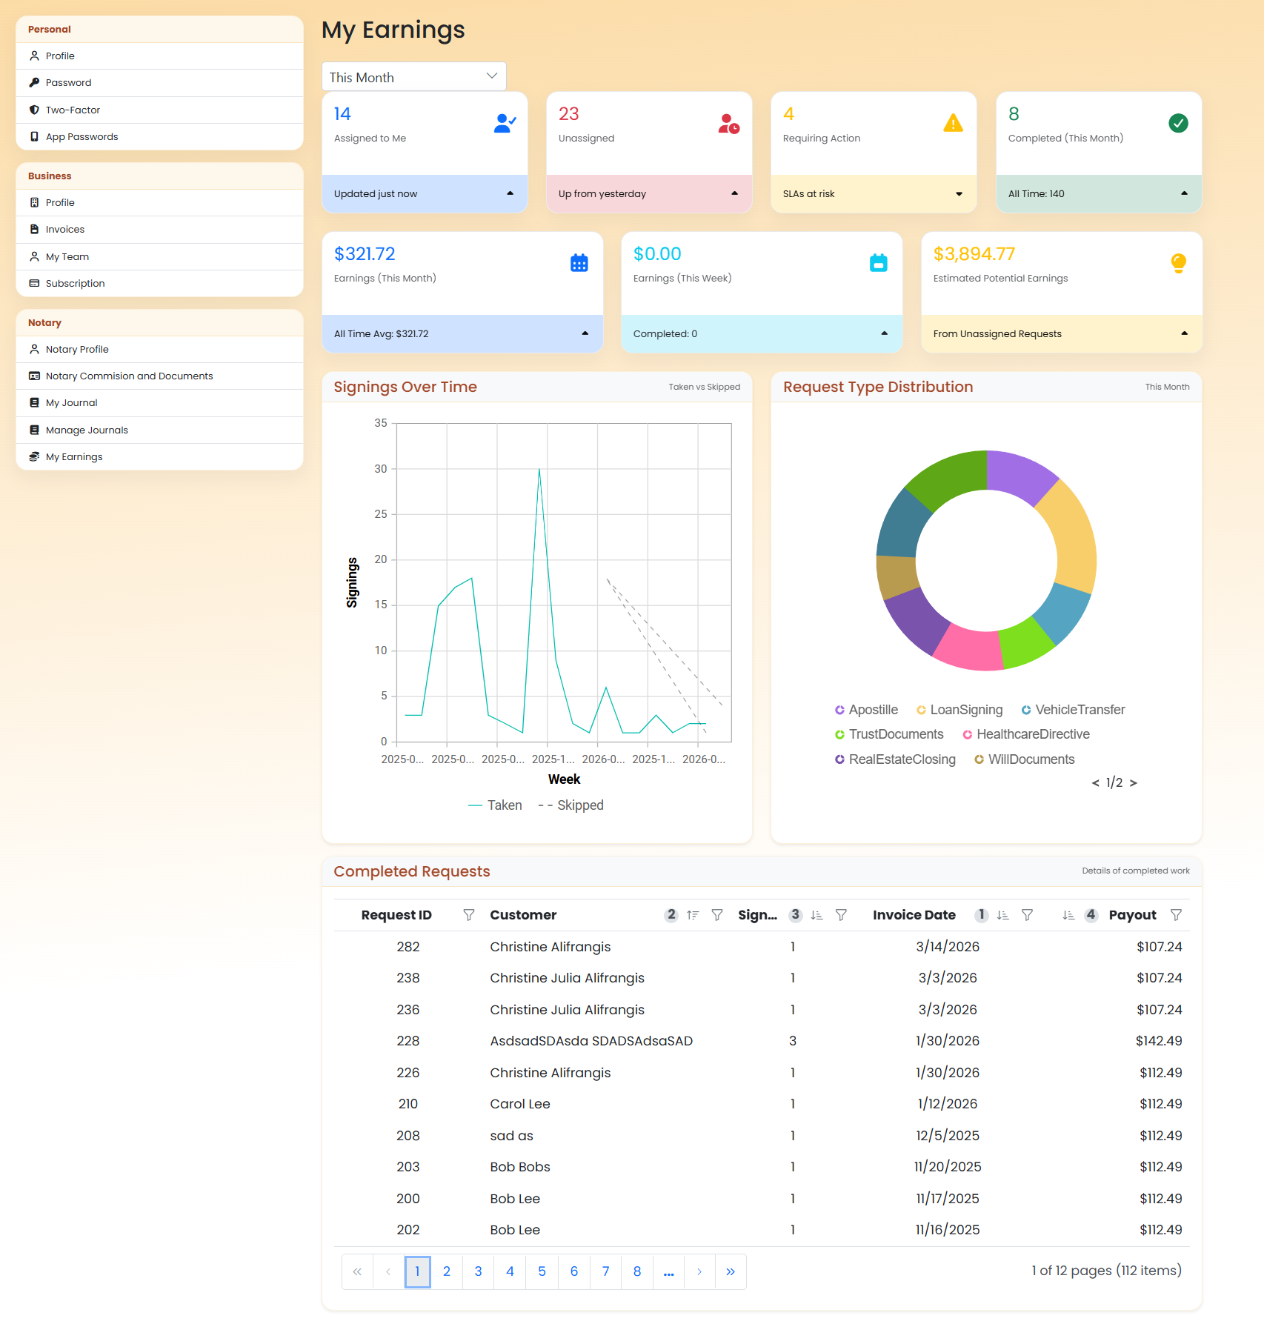Click the Unassigned user-clock icon
The height and width of the screenshot is (1344, 1264).
(x=729, y=124)
